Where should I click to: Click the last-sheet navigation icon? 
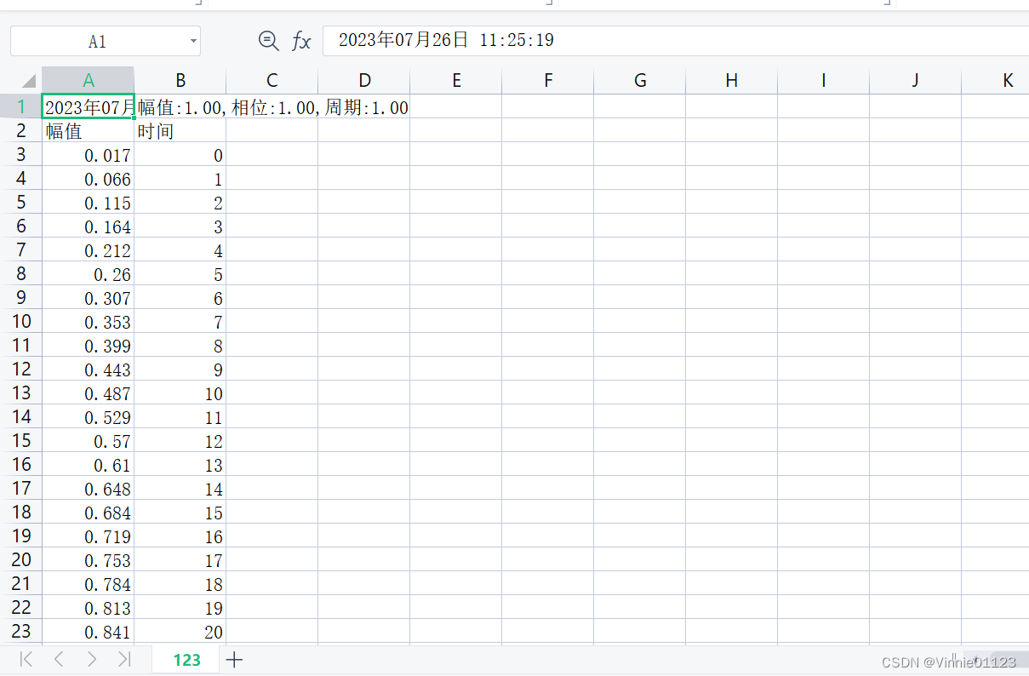(124, 659)
